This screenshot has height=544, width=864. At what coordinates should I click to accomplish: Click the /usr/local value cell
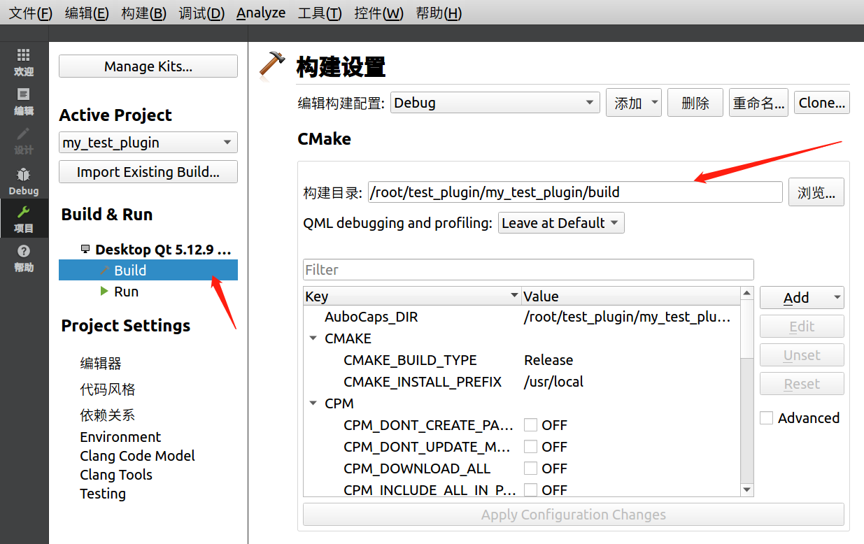(553, 382)
